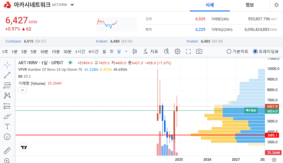The width and height of the screenshot is (283, 163).
Task: Select the 기본차트 radio option
Action: pyautogui.click(x=237, y=51)
